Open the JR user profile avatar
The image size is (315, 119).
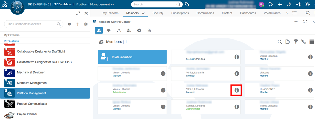261,5
